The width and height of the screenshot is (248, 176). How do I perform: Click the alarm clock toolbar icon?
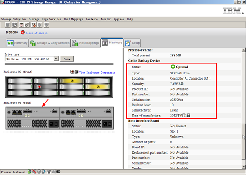tap(21, 25)
